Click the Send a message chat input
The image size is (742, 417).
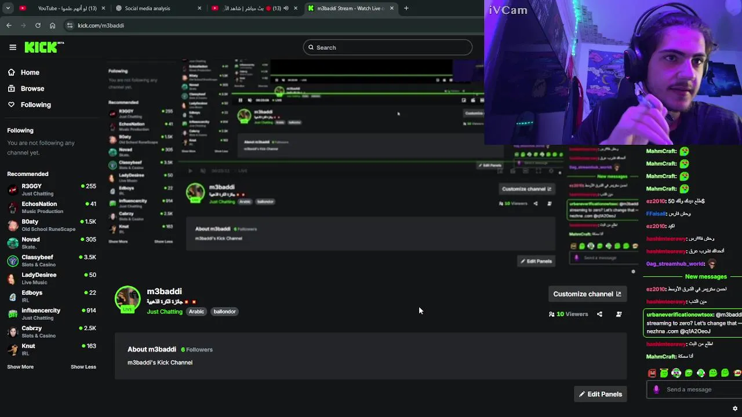(x=693, y=389)
